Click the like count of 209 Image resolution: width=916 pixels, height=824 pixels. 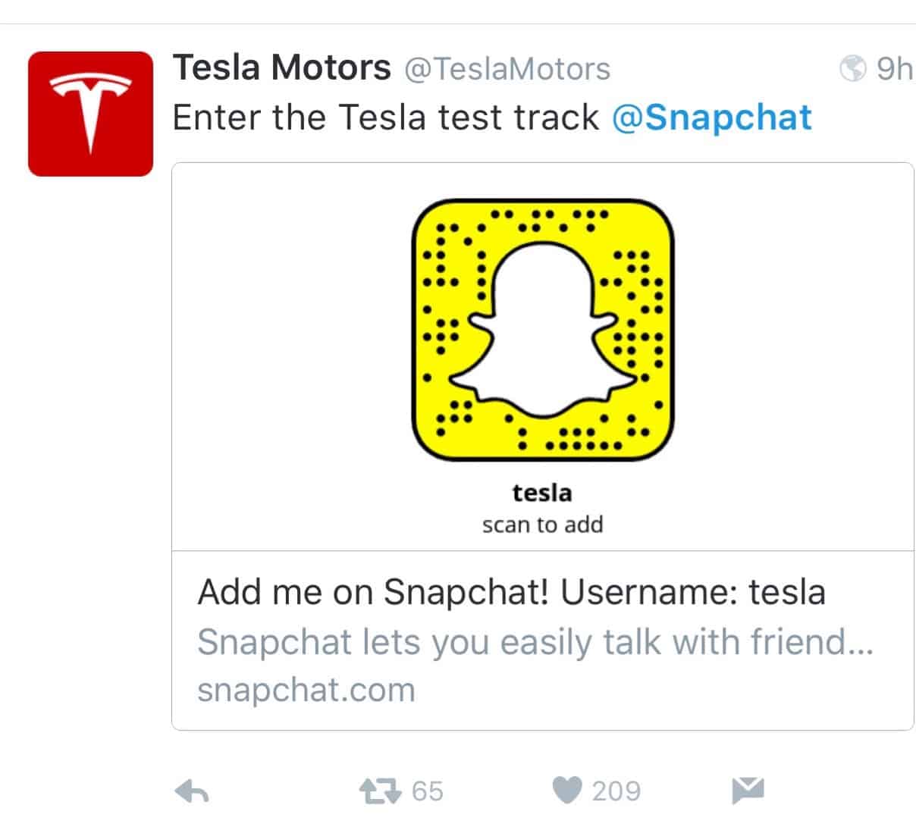616,791
